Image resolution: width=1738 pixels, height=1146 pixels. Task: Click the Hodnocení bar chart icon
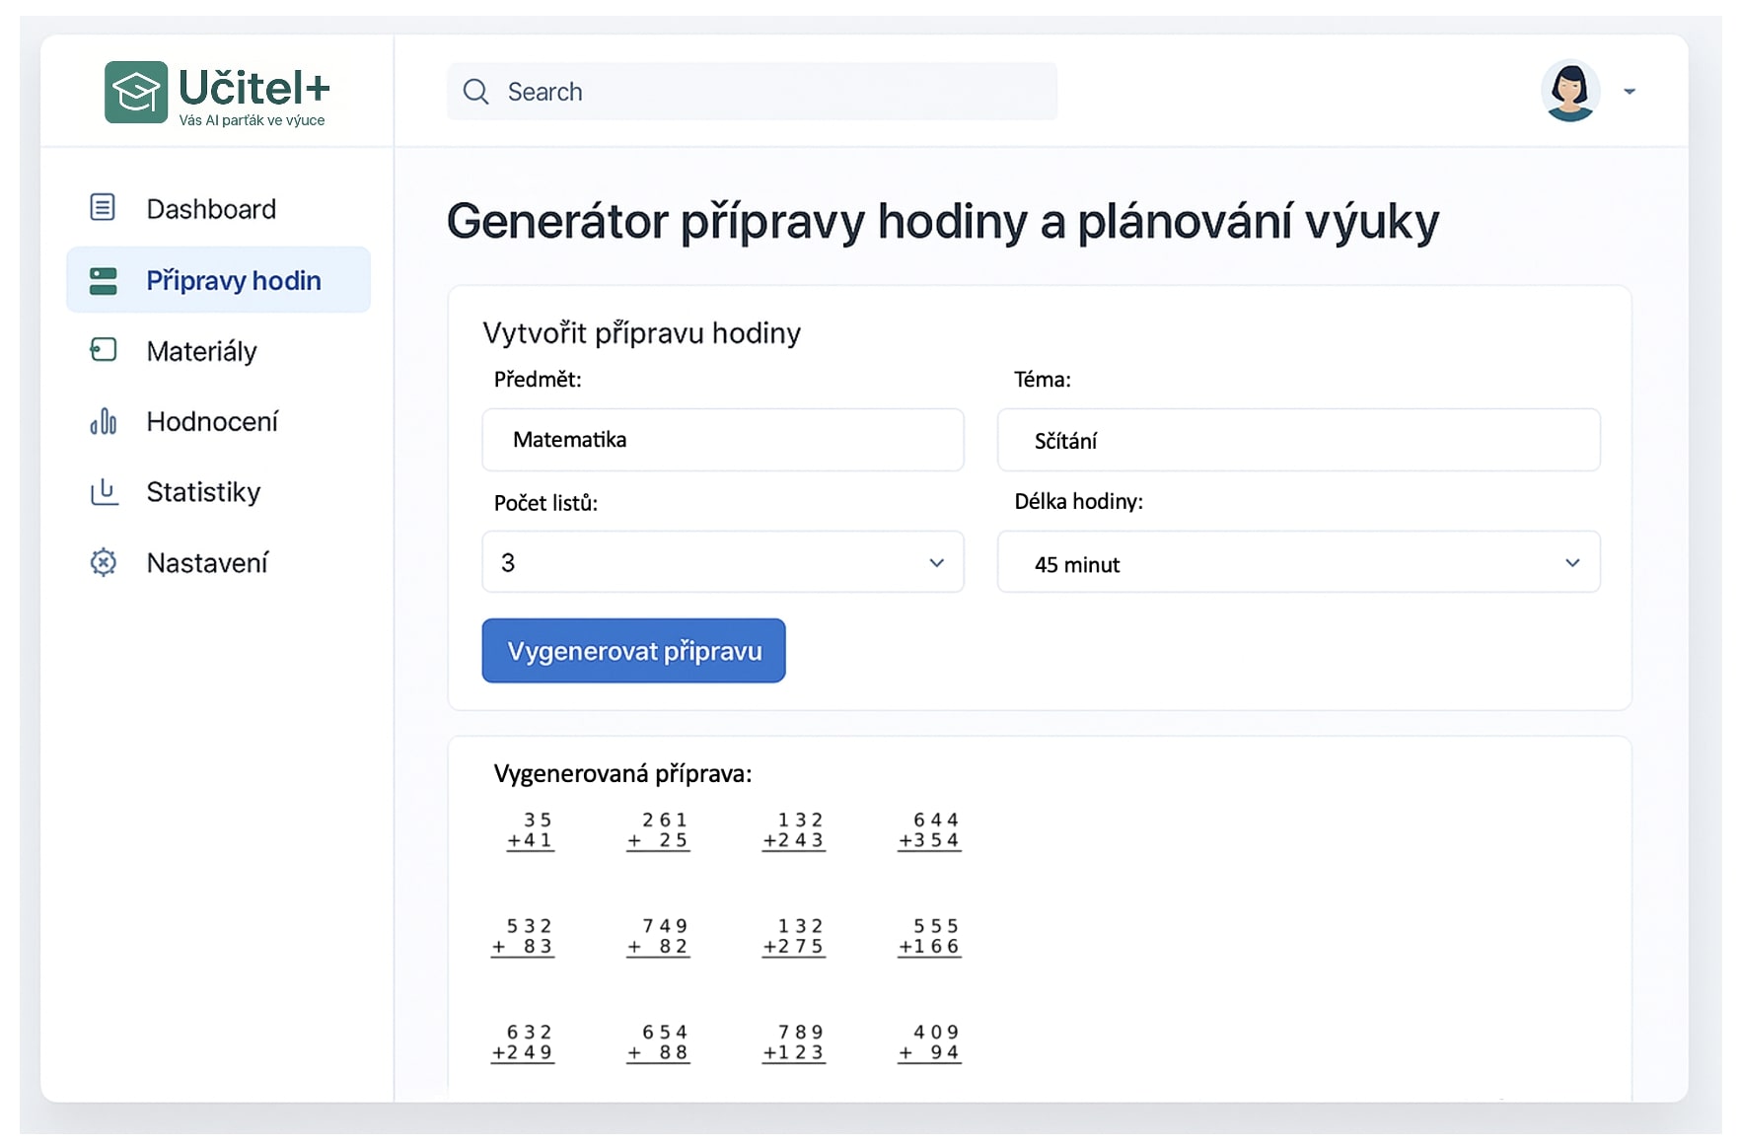click(x=103, y=422)
